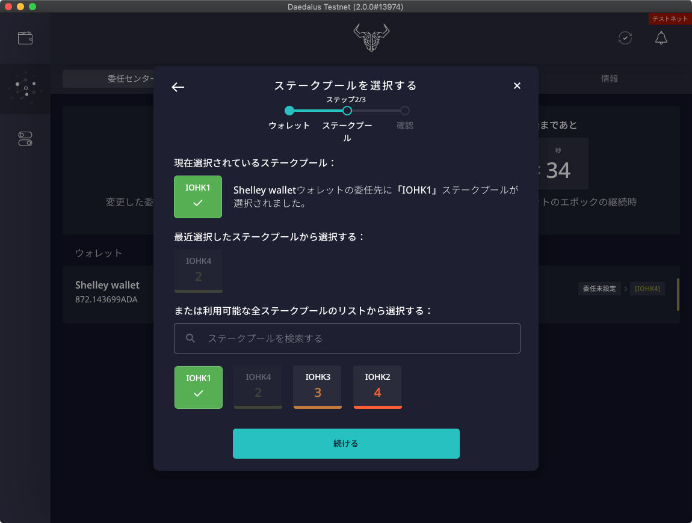Click the search magnifier icon
Image resolution: width=692 pixels, height=523 pixels.
click(190, 338)
